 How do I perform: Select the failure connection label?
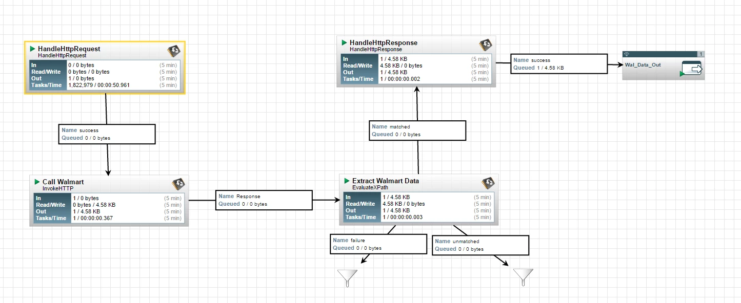tap(378, 244)
